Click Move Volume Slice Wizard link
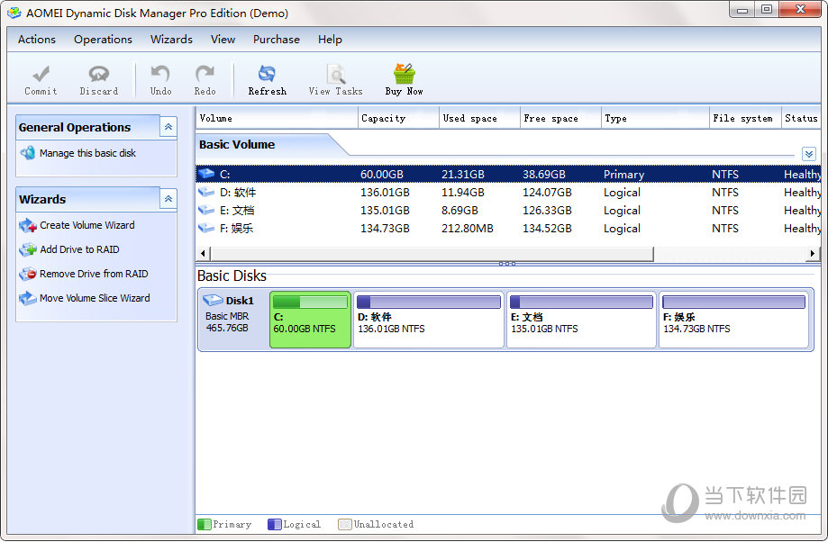The width and height of the screenshot is (828, 542). 95,298
